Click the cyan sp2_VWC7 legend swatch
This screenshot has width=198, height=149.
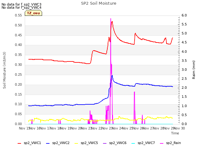click(133, 143)
